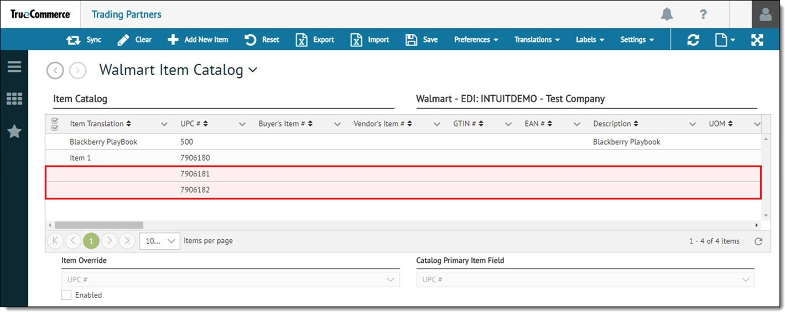Open the apps grid icon in sidebar

pos(14,99)
